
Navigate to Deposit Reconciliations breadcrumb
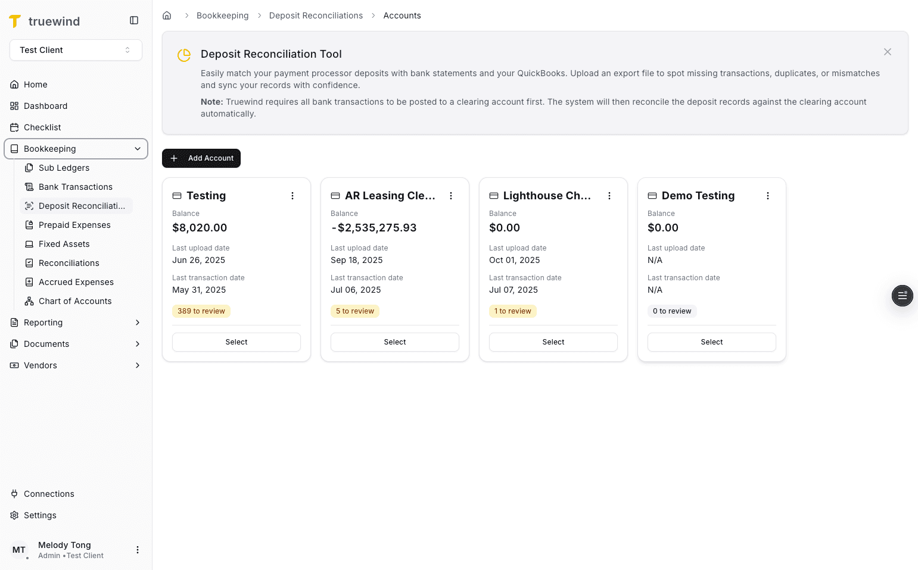(x=316, y=15)
